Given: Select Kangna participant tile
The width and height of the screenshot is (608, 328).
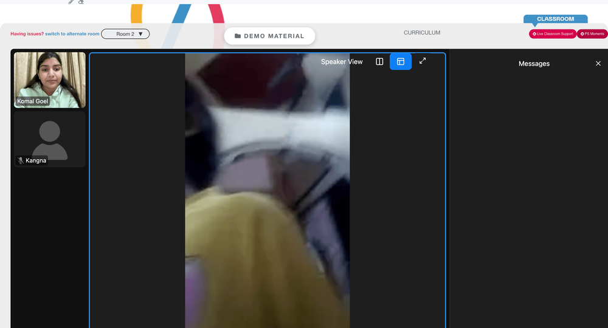Looking at the screenshot, I should coord(50,140).
